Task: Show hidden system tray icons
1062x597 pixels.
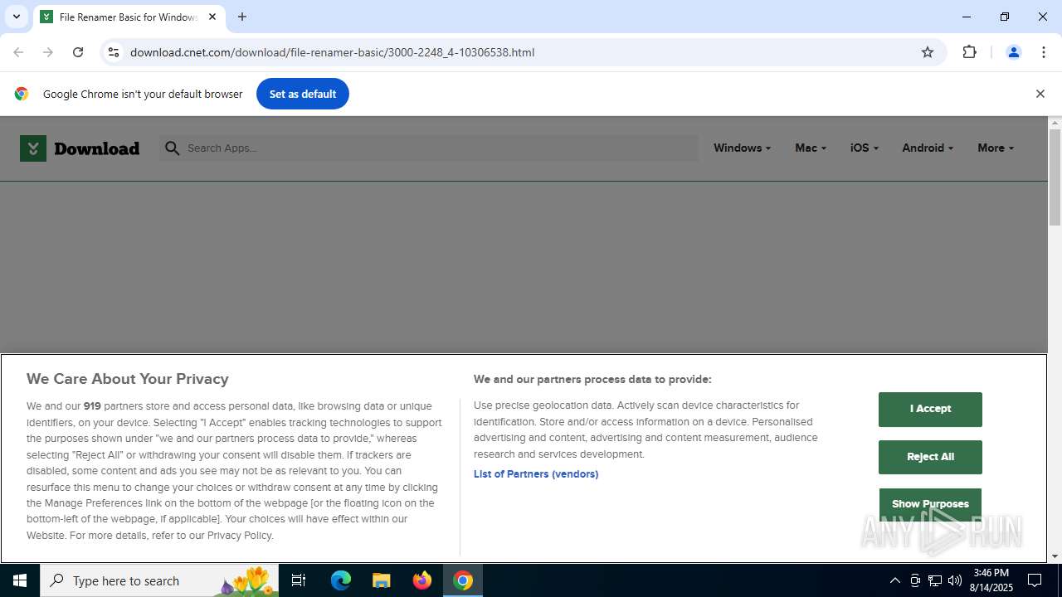Action: pyautogui.click(x=894, y=580)
